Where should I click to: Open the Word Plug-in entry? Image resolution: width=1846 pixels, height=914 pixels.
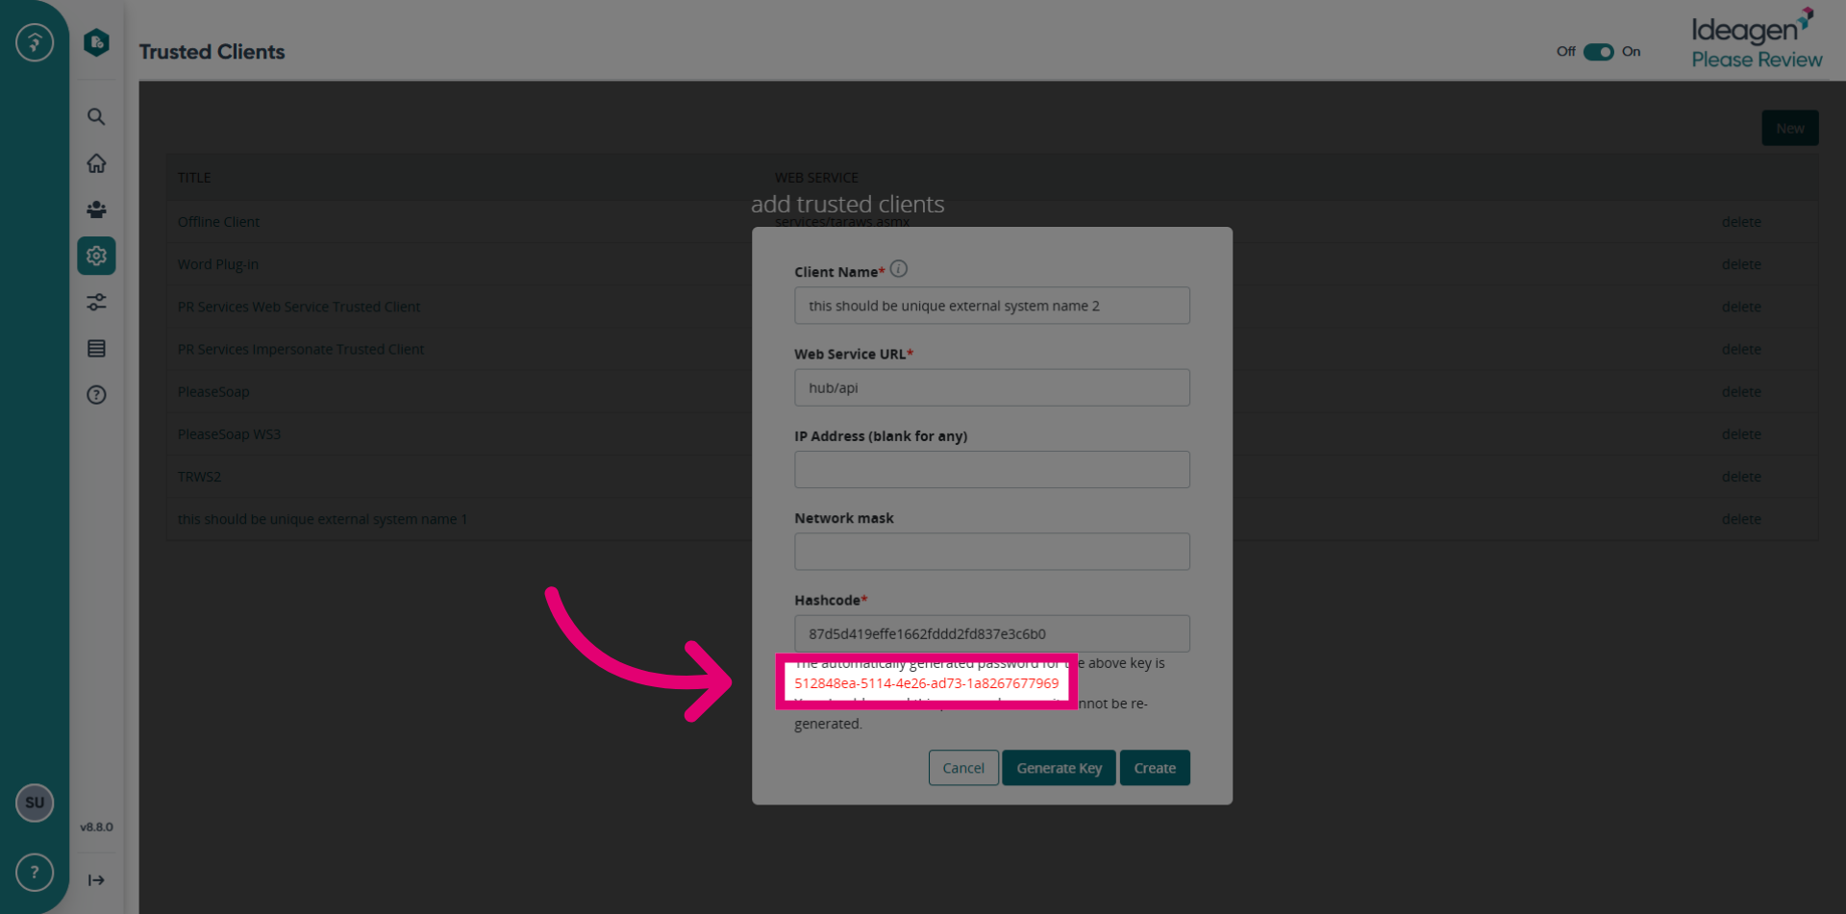pos(217,264)
